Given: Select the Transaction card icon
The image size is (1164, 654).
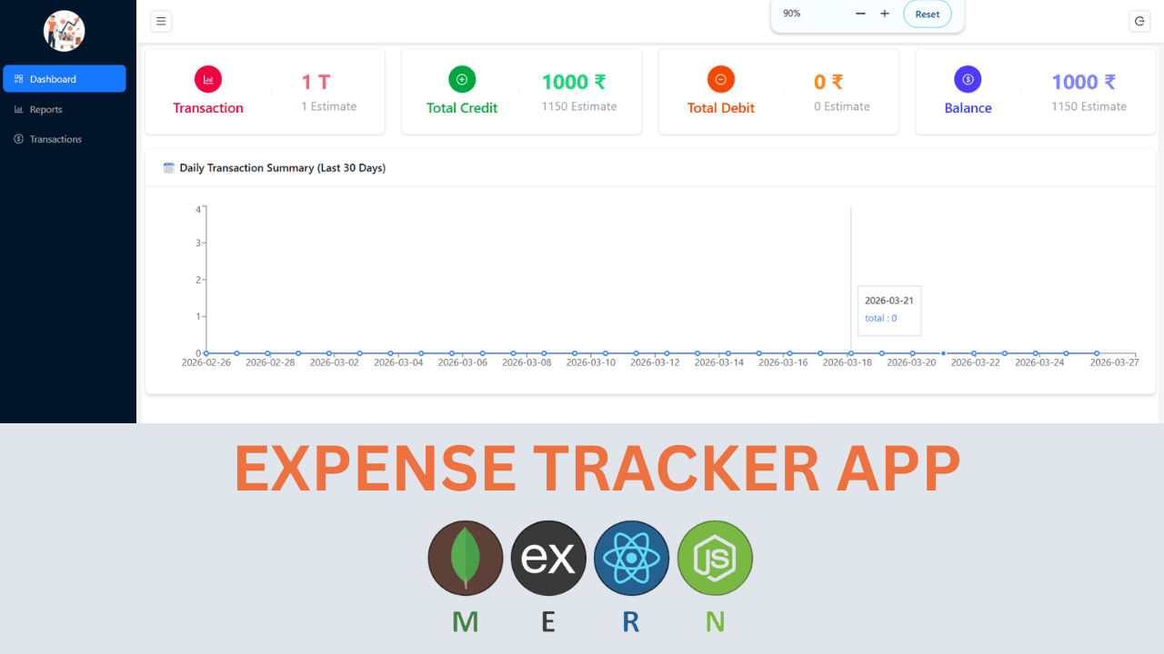Looking at the screenshot, I should [x=207, y=79].
